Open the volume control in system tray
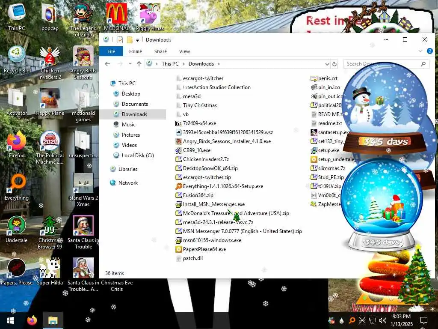This screenshot has height=329, width=438. tap(383, 320)
